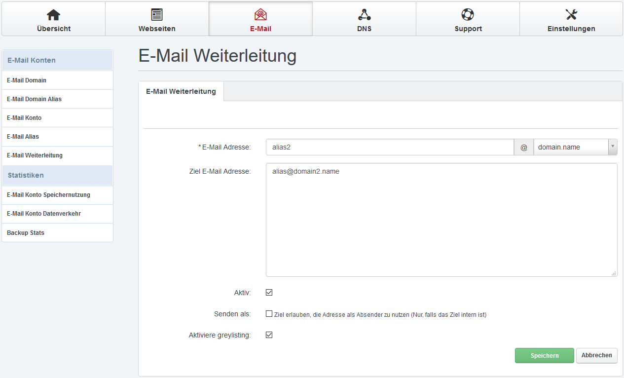The width and height of the screenshot is (624, 378).
Task: Uncheck the Aktiv checkbox
Action: pyautogui.click(x=269, y=293)
